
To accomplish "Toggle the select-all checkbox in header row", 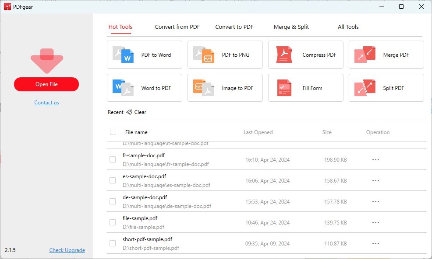I will pos(113,132).
